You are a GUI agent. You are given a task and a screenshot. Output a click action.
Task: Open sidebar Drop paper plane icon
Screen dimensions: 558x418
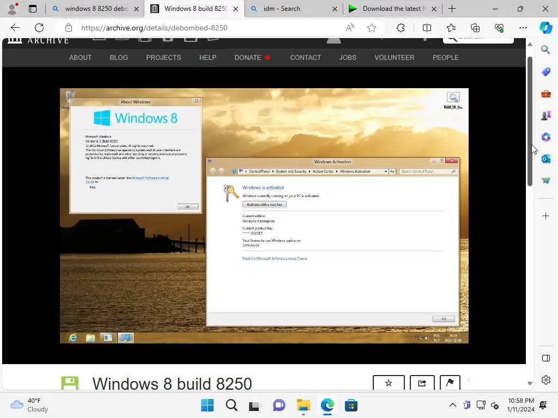545,181
